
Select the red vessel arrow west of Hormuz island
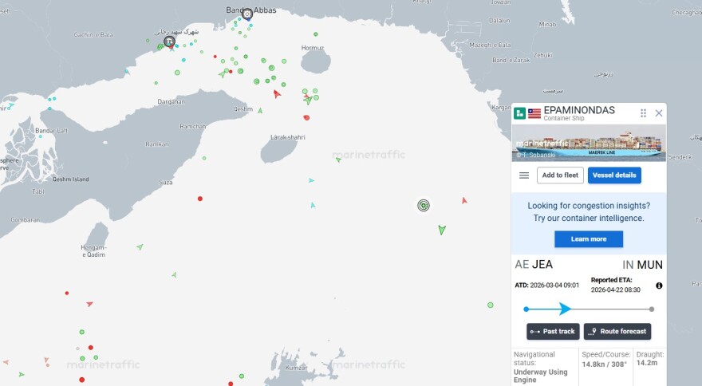click(277, 94)
